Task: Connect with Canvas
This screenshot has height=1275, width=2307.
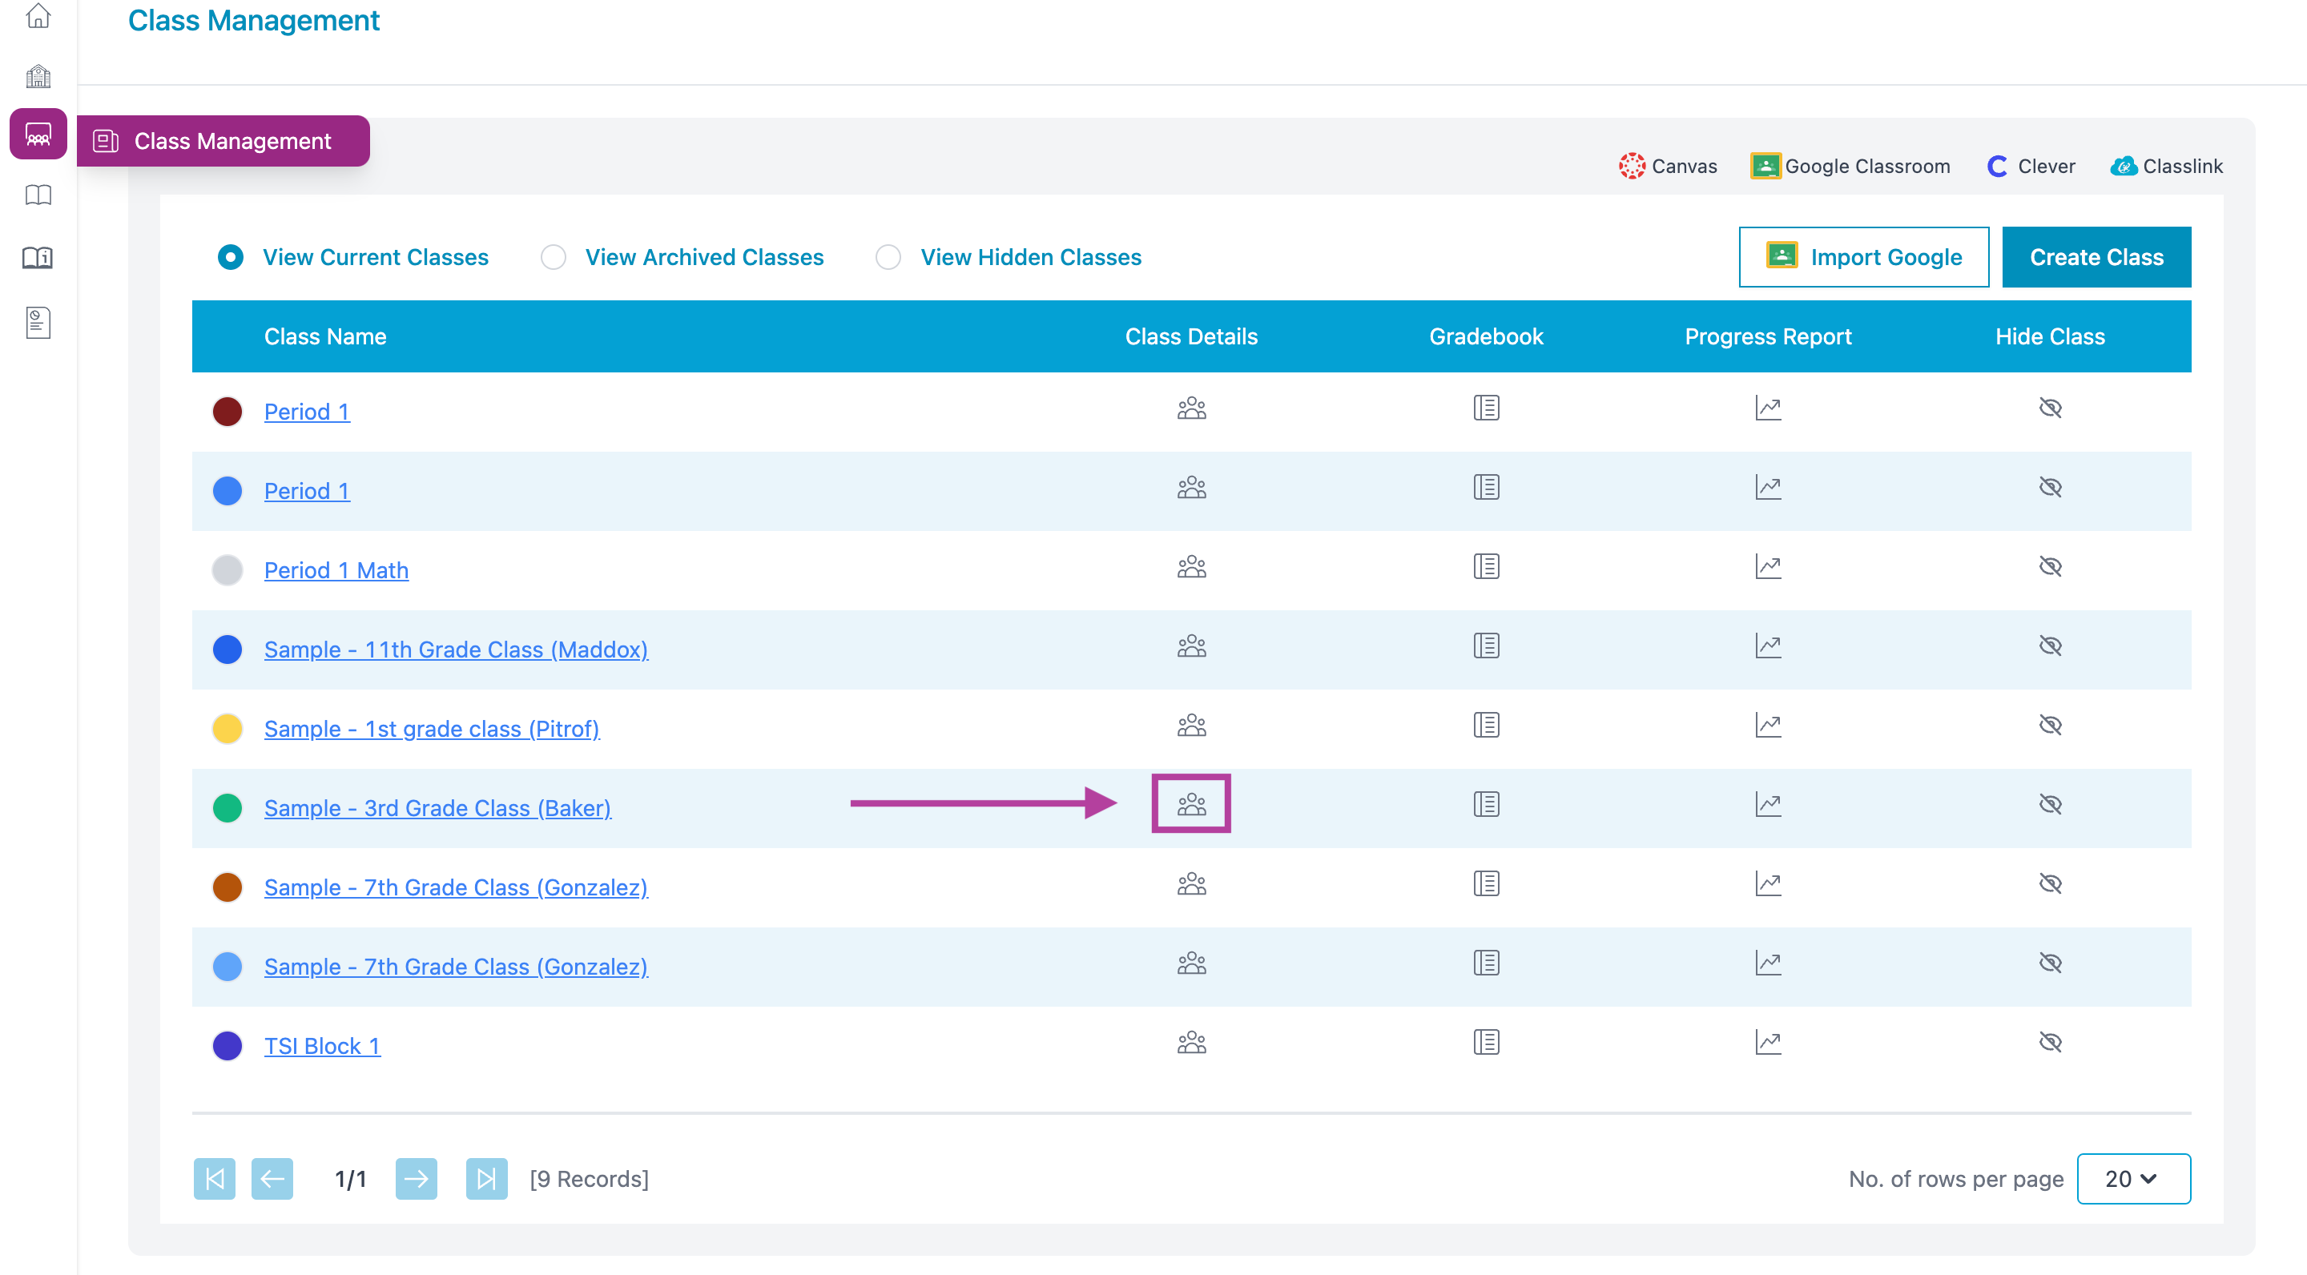Action: (1668, 166)
